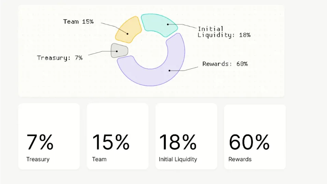Open the 7% Treasury stat card
Image resolution: width=327 pixels, height=184 pixels.
[x=49, y=136]
